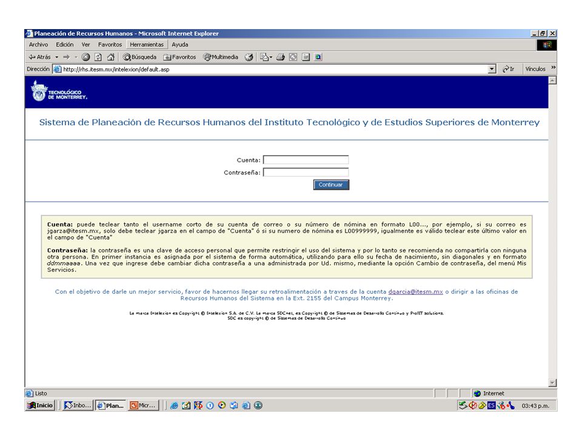
Task: Launch Internet Explorer from quick launch
Action: (174, 406)
